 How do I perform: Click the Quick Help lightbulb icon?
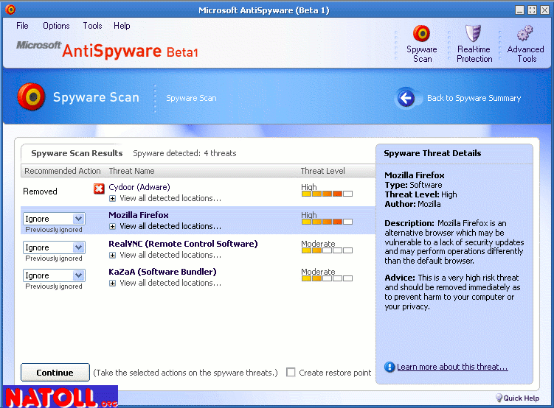(x=499, y=398)
